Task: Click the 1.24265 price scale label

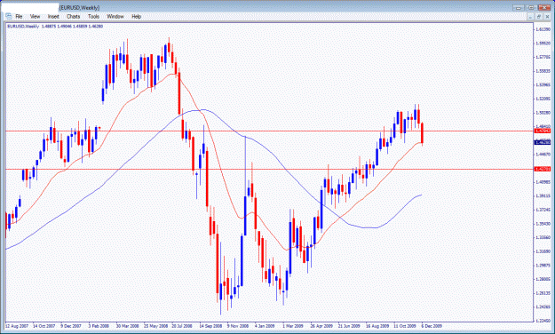Action: tap(543, 306)
